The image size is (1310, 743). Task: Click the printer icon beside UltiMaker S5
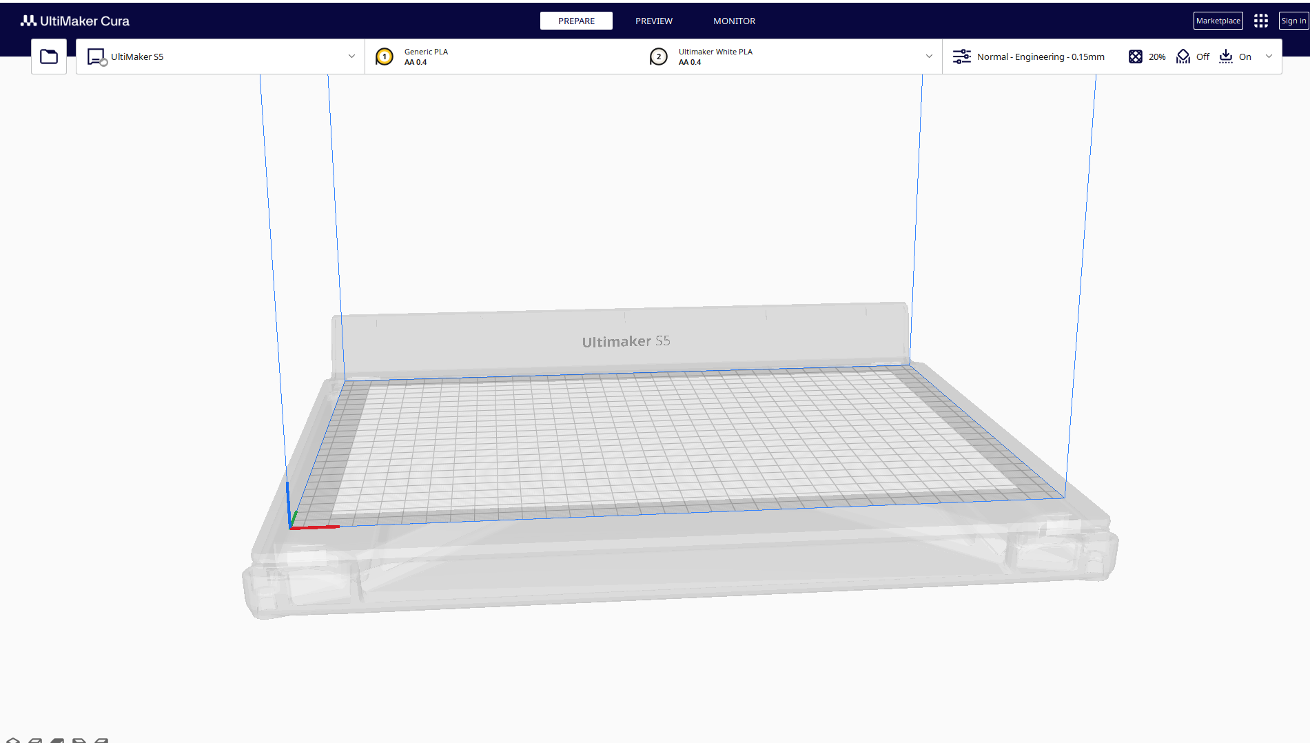point(97,57)
